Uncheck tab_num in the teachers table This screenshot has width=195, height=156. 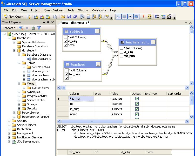[67, 74]
